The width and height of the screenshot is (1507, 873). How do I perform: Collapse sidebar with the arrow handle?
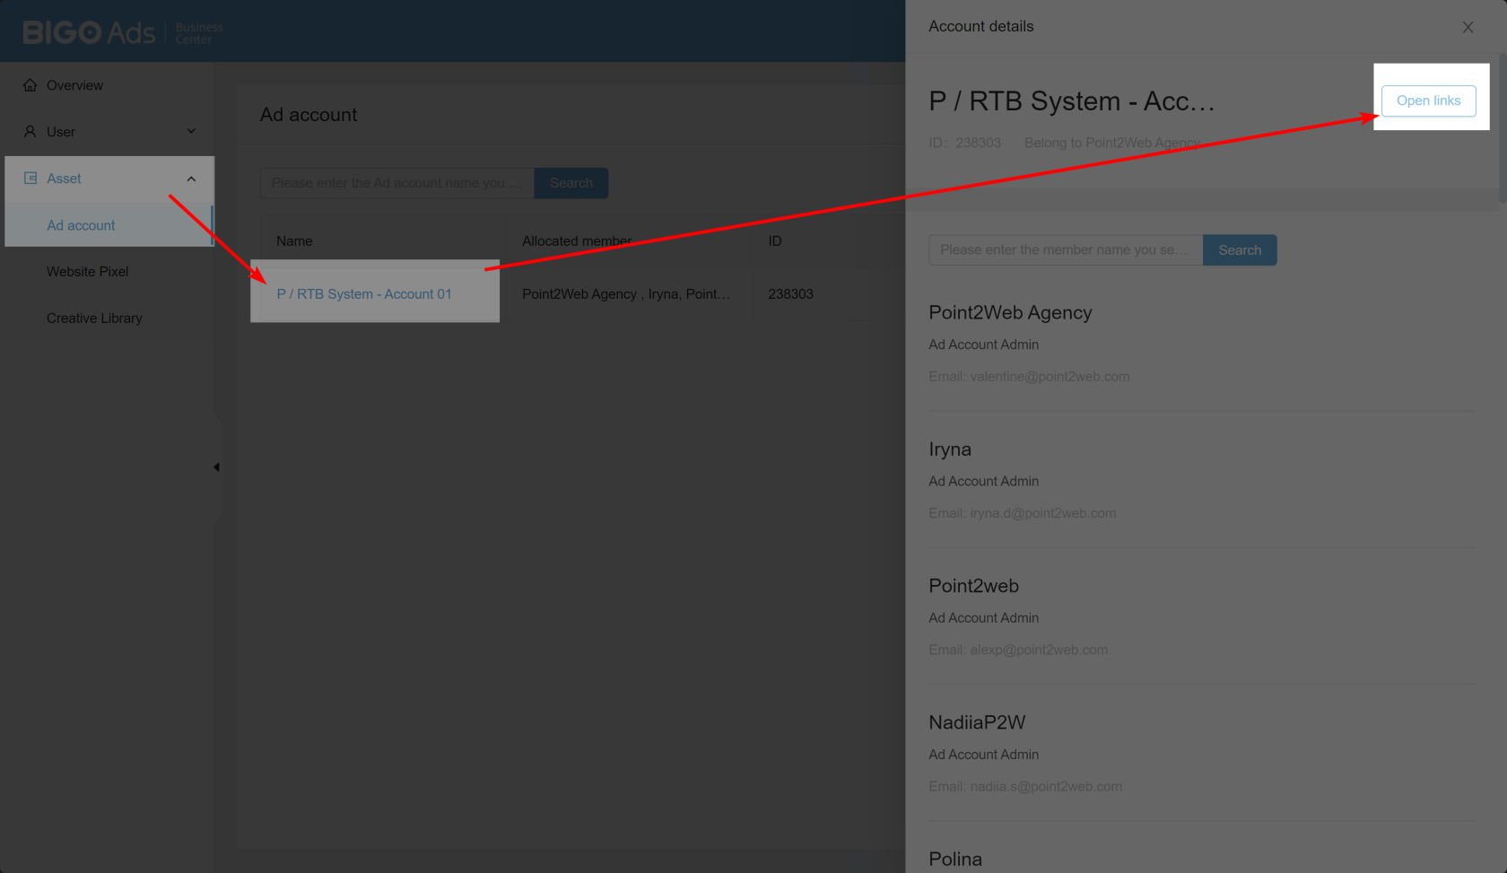point(216,467)
